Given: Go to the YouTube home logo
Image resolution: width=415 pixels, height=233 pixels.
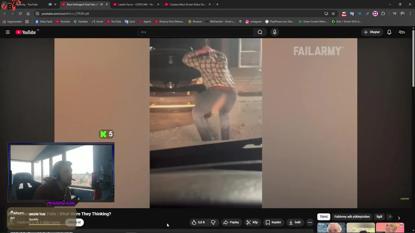Looking at the screenshot, I should [x=26, y=32].
